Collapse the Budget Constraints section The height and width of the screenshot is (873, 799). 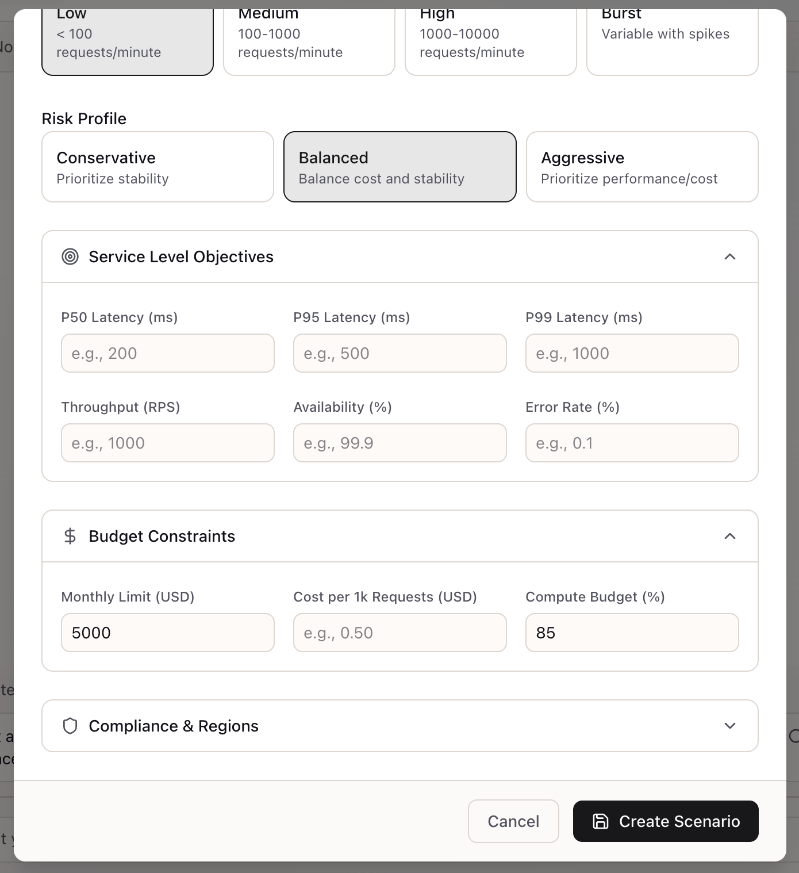729,536
